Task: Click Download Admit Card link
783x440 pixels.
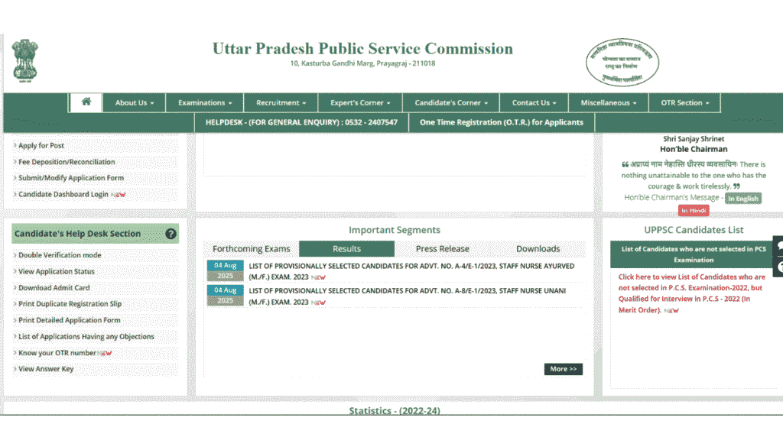Action: tap(54, 288)
